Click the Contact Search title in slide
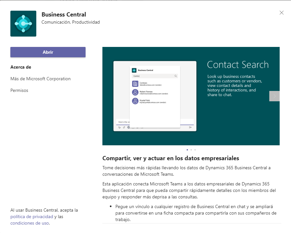Screen dimensions: 291x233 point(238,65)
